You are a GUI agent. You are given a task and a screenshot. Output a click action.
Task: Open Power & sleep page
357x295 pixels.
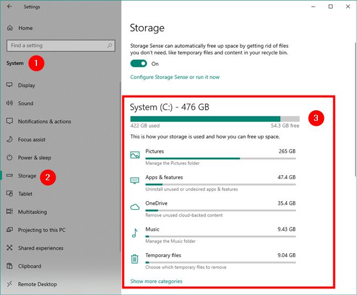pyautogui.click(x=35, y=158)
